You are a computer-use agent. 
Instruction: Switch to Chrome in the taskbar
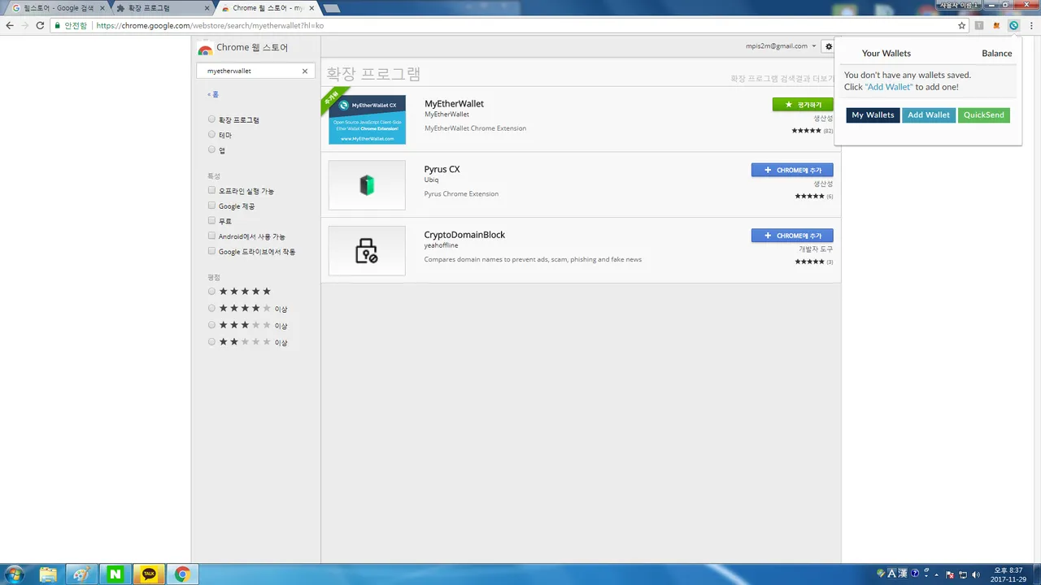coord(182,574)
